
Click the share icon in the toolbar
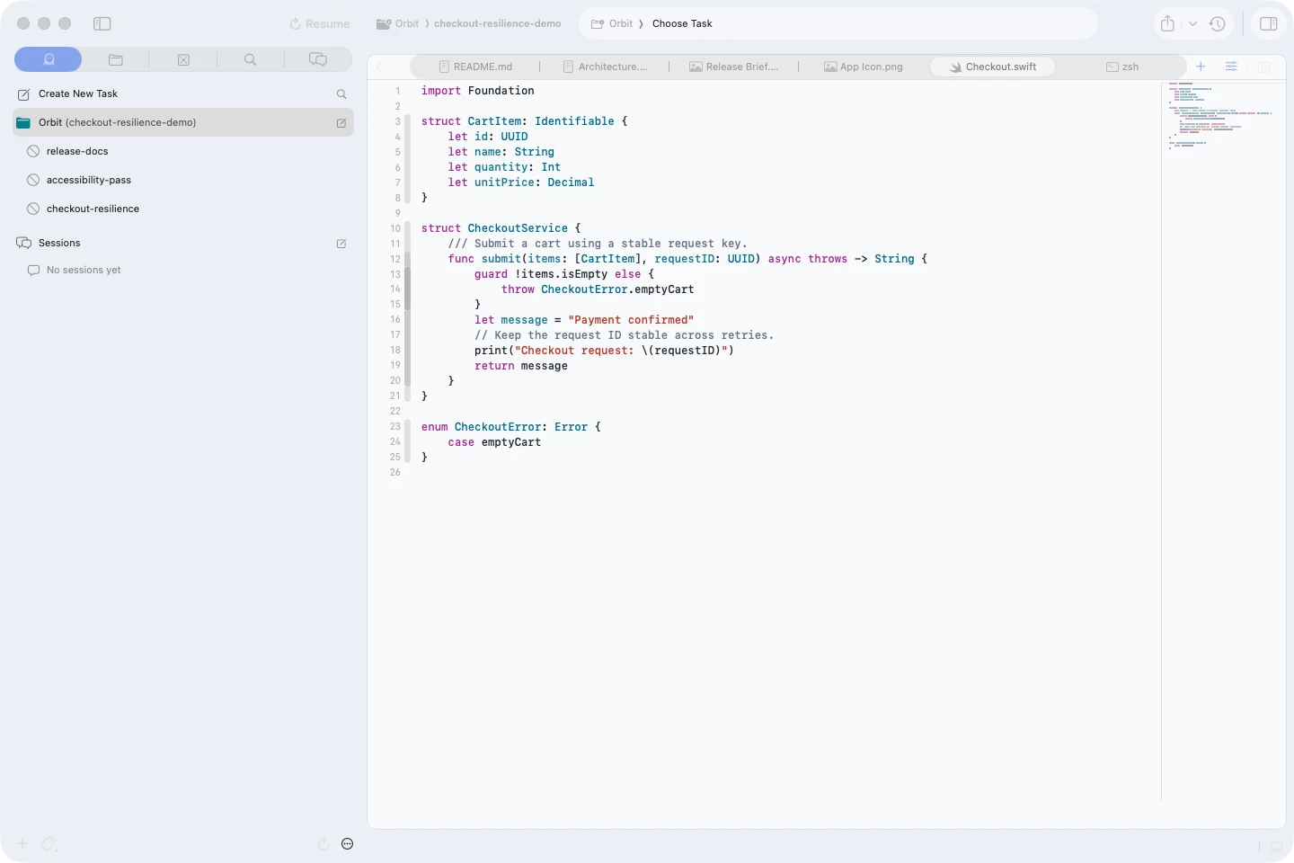tap(1167, 23)
